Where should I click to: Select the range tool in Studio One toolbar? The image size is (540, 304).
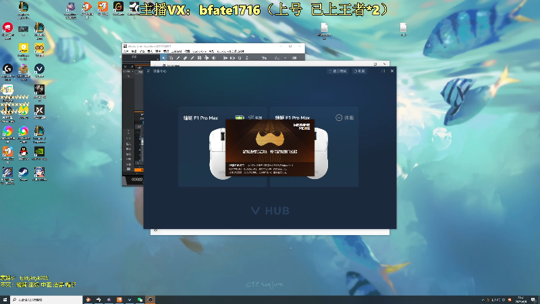[x=171, y=58]
